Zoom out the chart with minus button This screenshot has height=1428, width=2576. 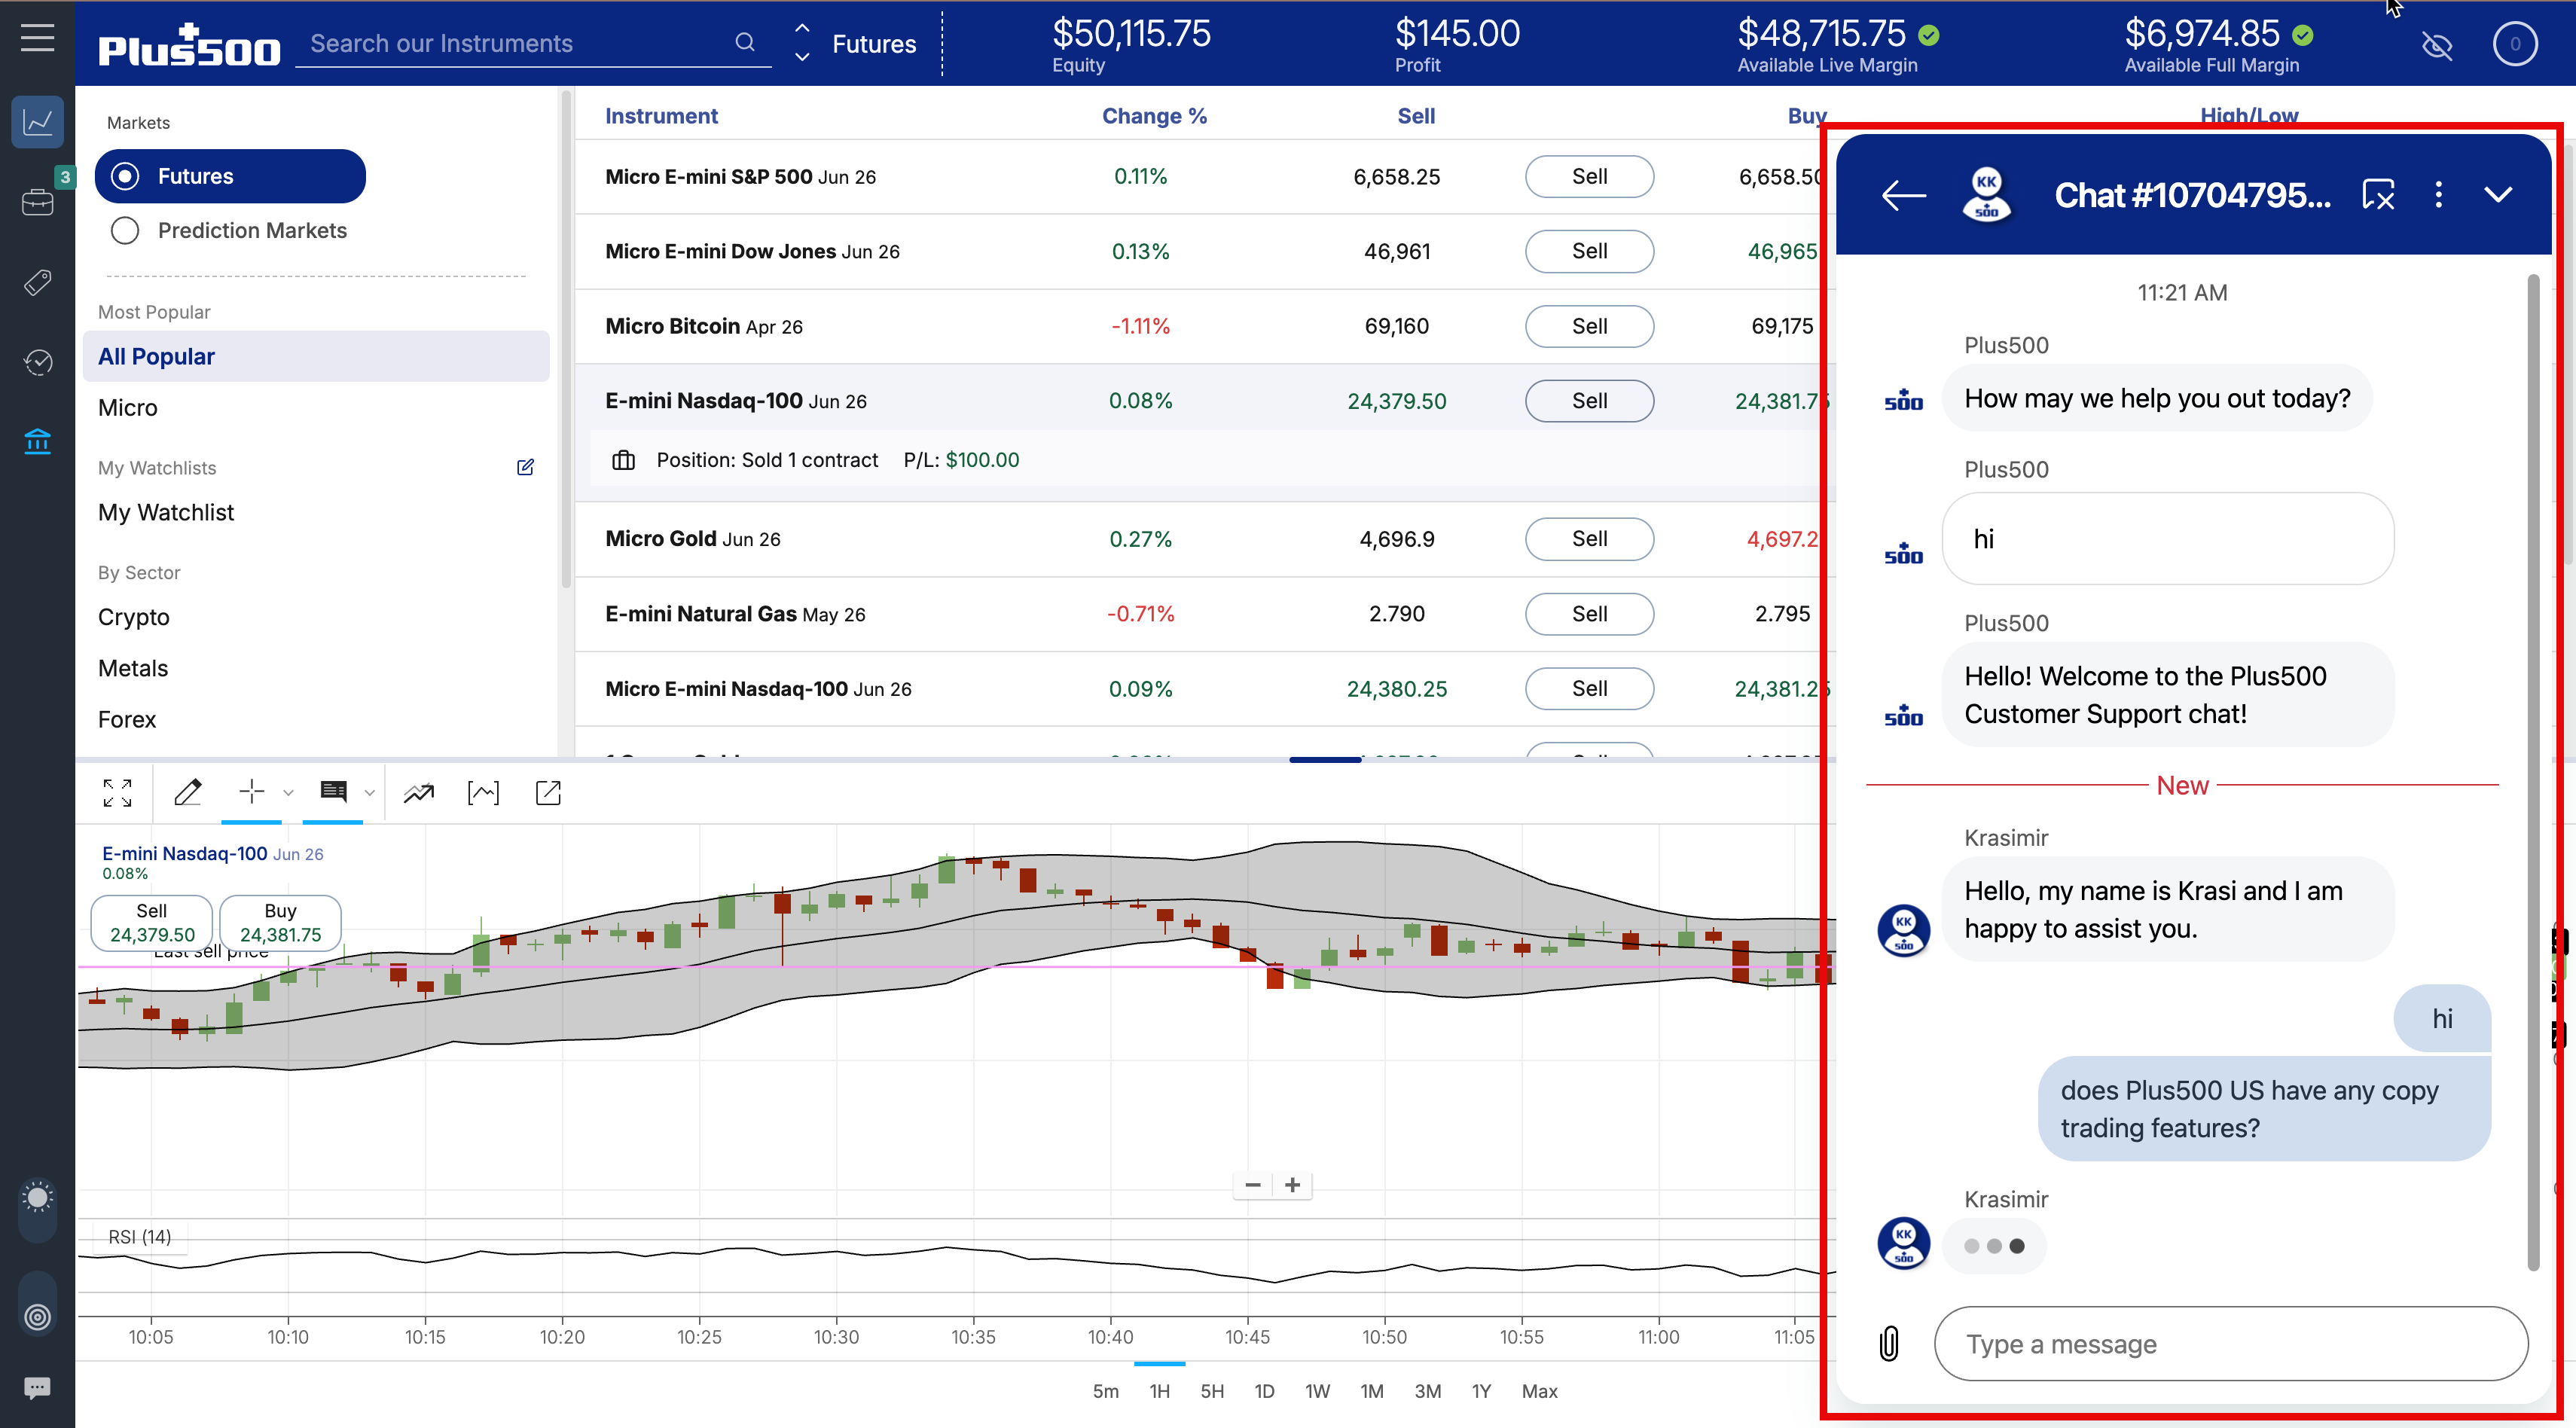click(1253, 1185)
